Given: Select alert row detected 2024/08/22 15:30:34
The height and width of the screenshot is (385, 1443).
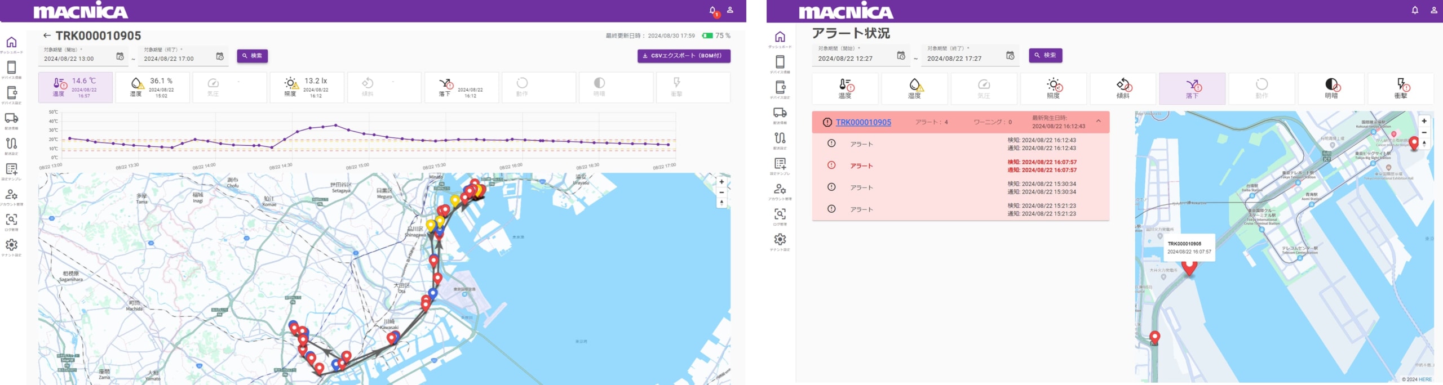Looking at the screenshot, I should tap(960, 187).
